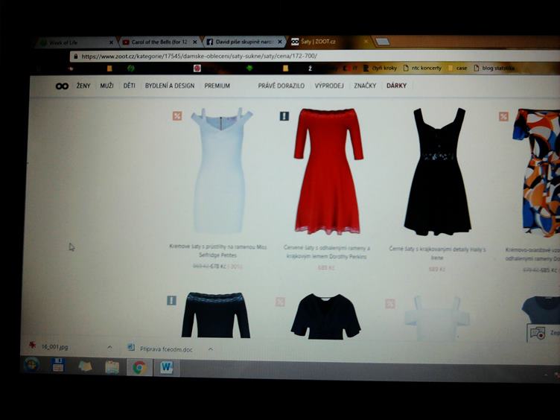
Task: Click the ntc koncerty bookmark
Action: [x=424, y=69]
